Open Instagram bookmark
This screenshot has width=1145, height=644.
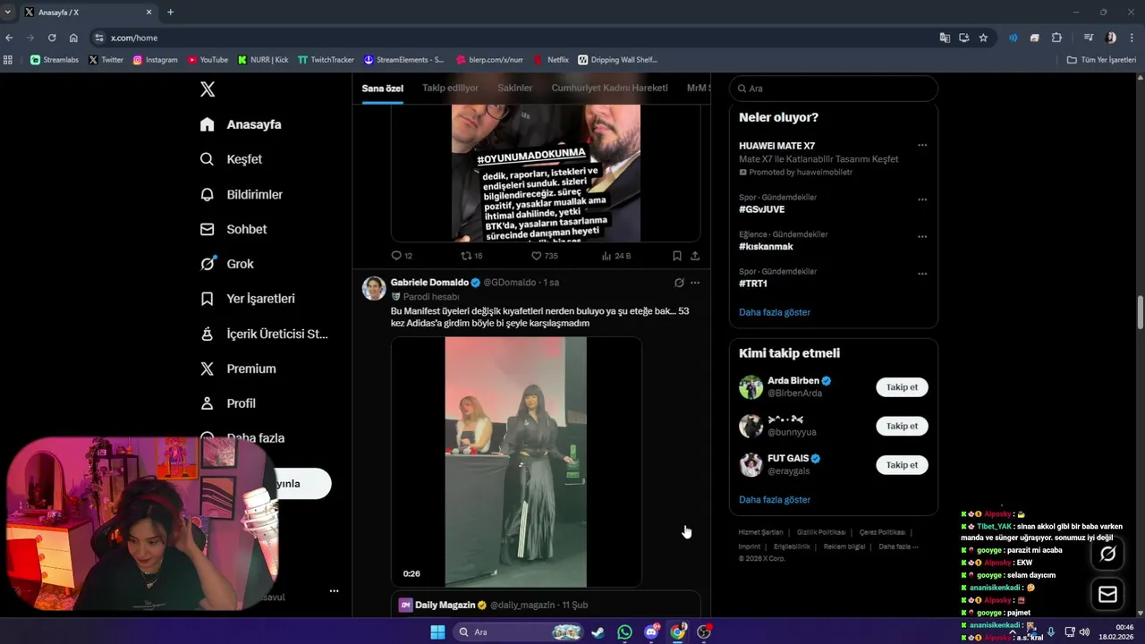pyautogui.click(x=155, y=60)
